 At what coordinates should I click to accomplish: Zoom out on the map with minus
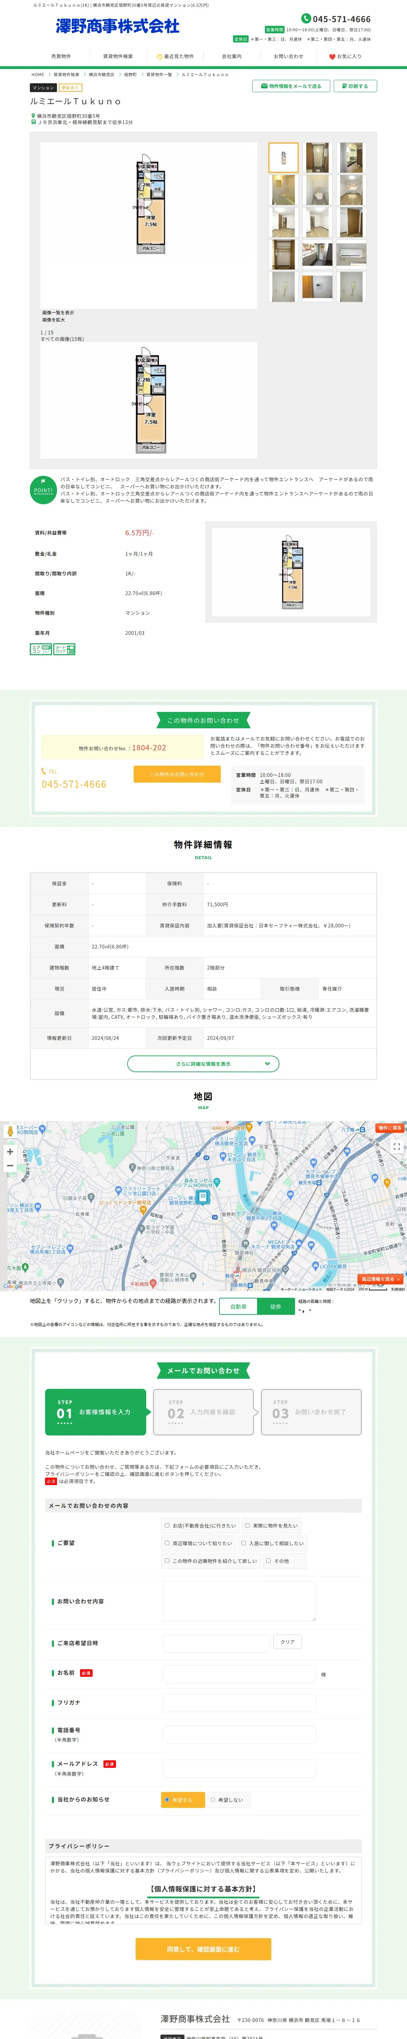click(10, 1166)
